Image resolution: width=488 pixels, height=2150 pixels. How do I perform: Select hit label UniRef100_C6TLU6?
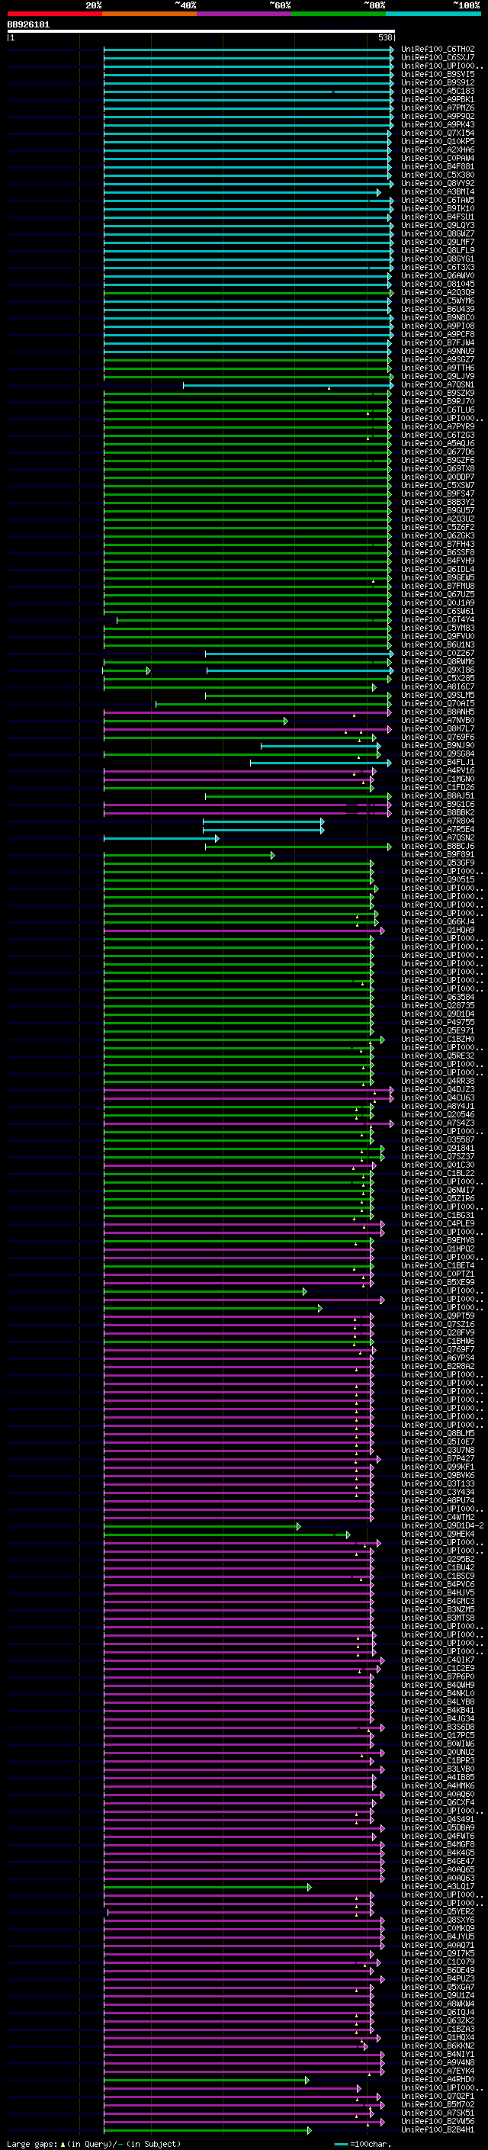pos(438,410)
